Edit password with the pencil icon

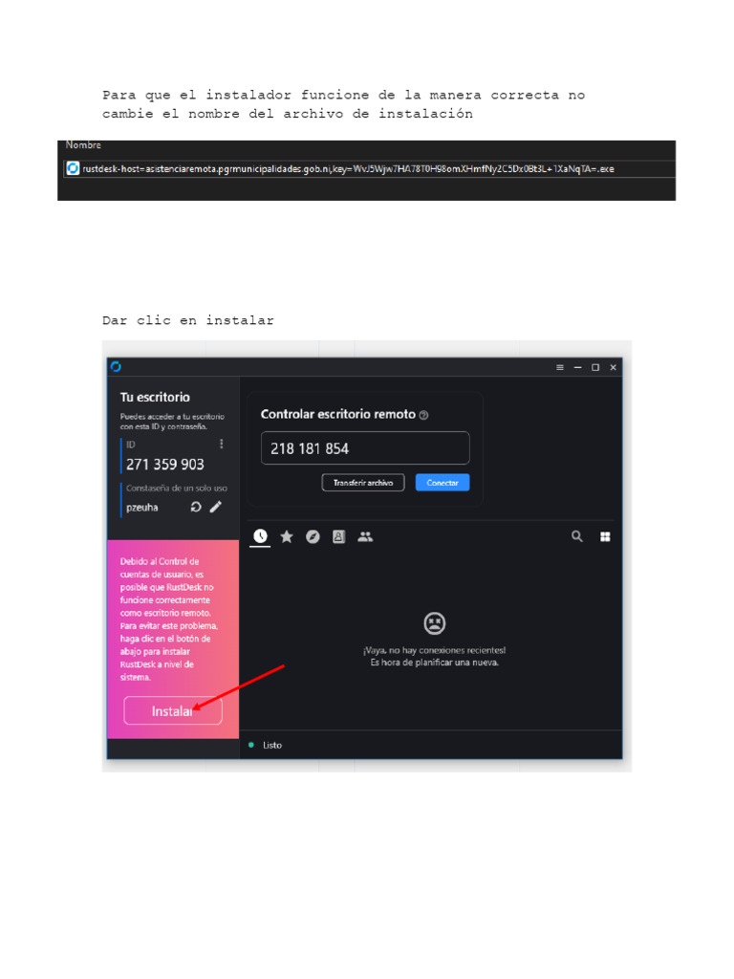[x=215, y=507]
